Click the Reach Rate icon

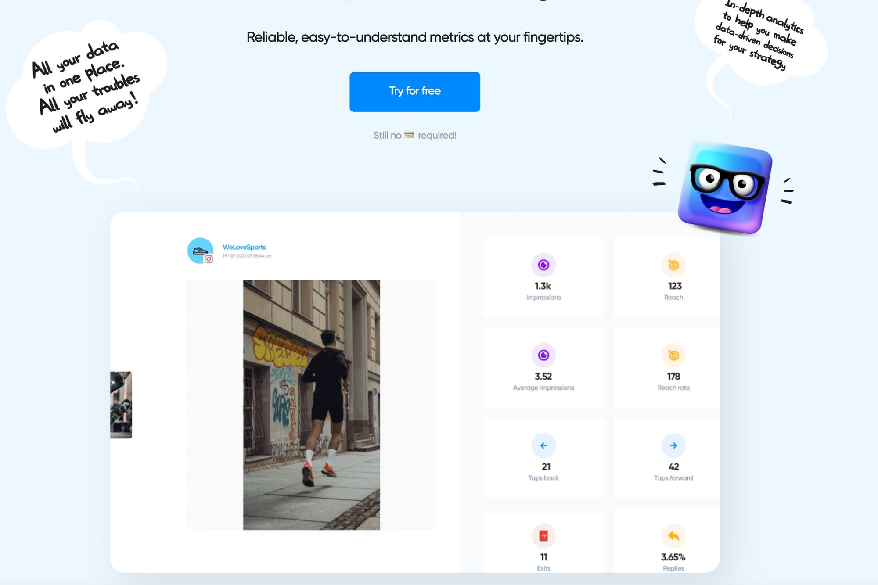(673, 355)
